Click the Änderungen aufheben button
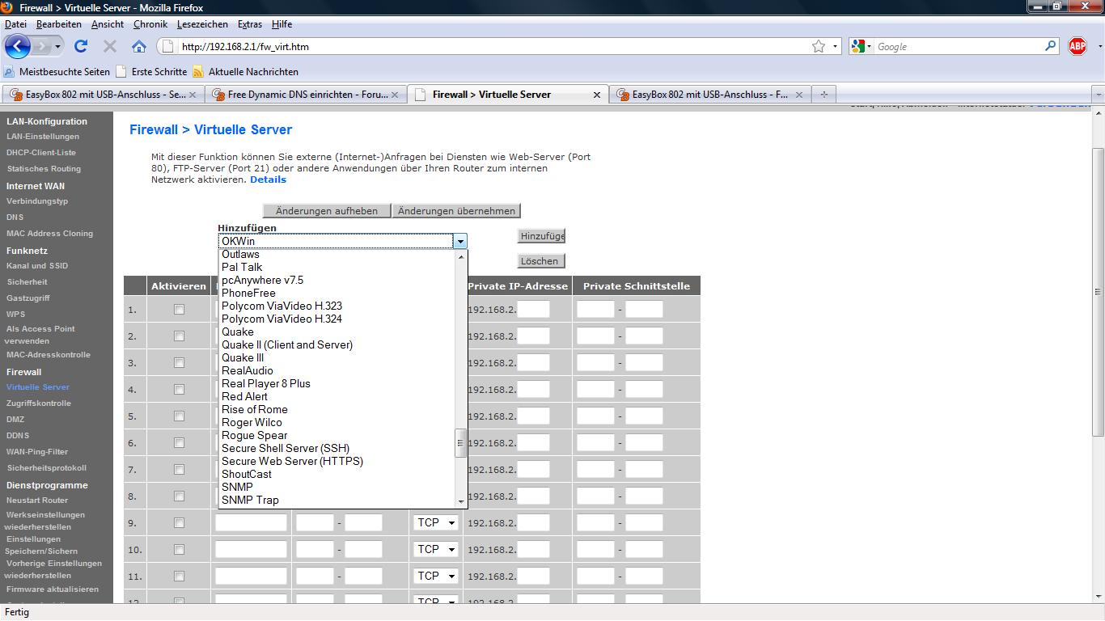 pyautogui.click(x=327, y=211)
